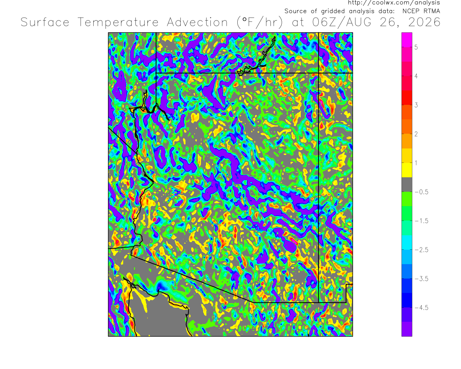Click the NCEP RTMA source text
Screen dimensions: 461x369
[421, 11]
